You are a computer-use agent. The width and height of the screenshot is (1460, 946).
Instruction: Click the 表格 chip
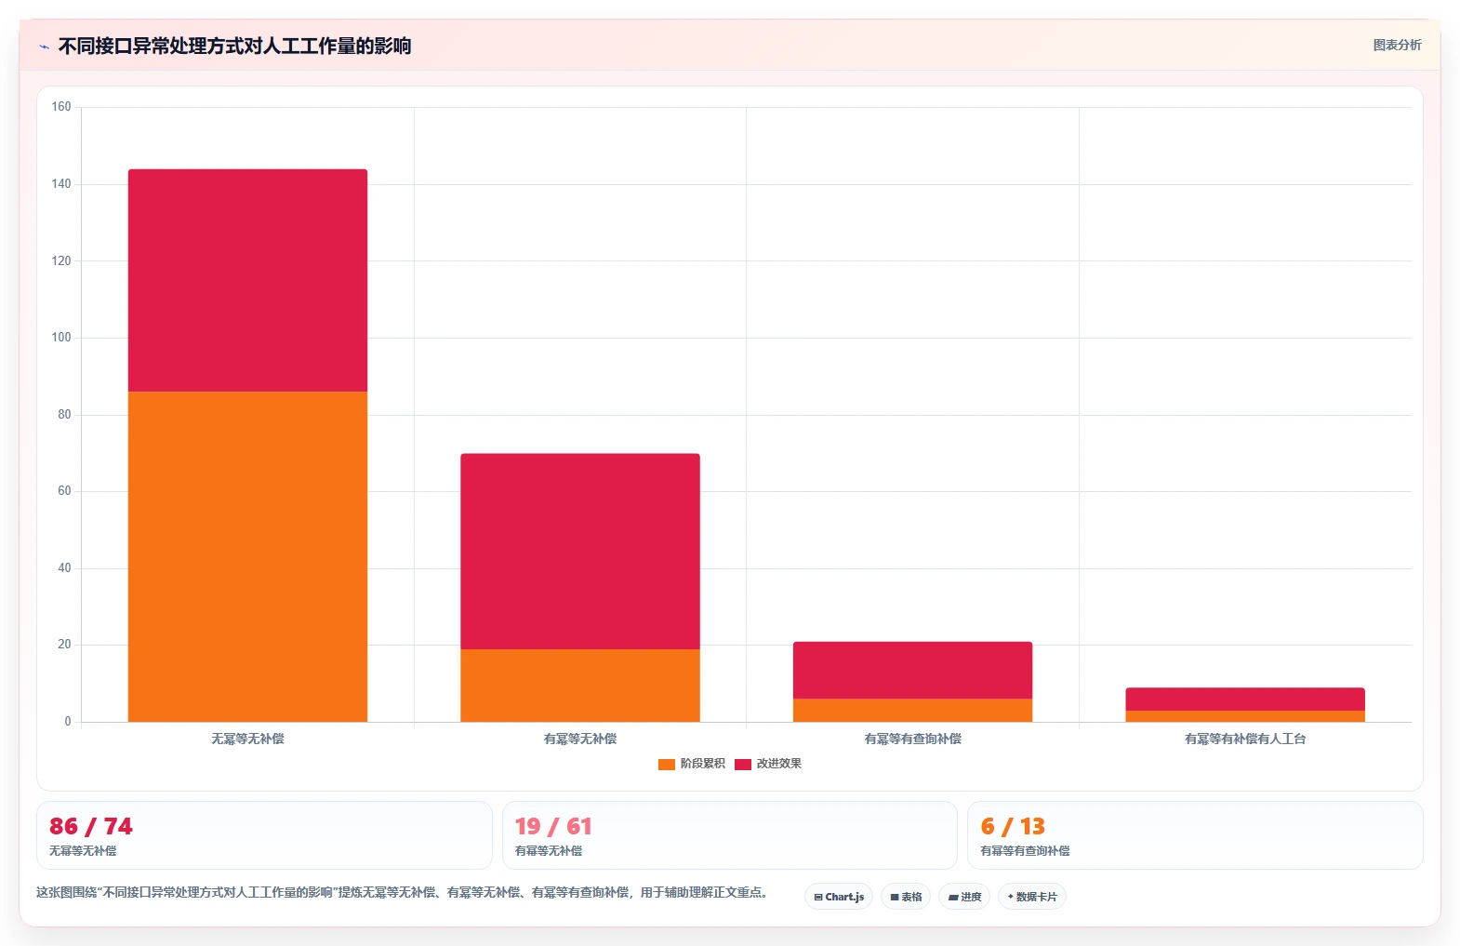point(906,897)
